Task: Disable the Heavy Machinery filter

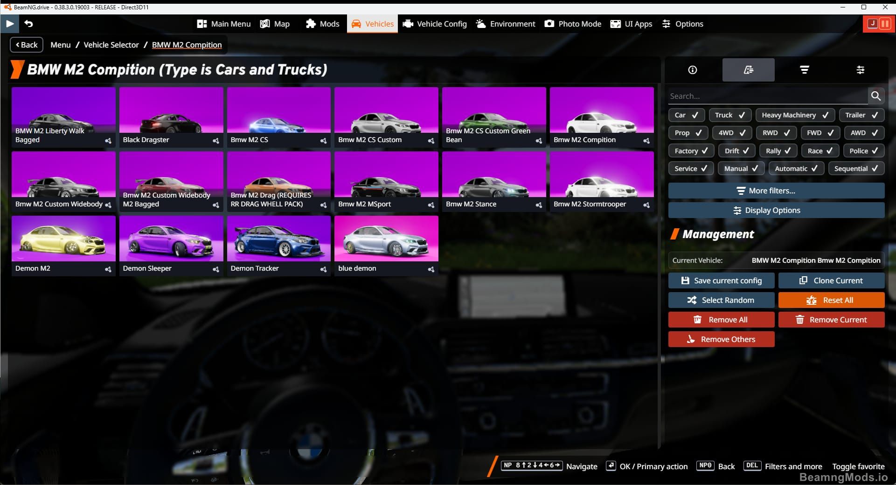Action: 795,115
